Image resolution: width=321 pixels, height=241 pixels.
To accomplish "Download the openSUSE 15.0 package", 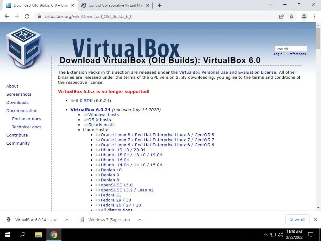I will click(x=117, y=185).
